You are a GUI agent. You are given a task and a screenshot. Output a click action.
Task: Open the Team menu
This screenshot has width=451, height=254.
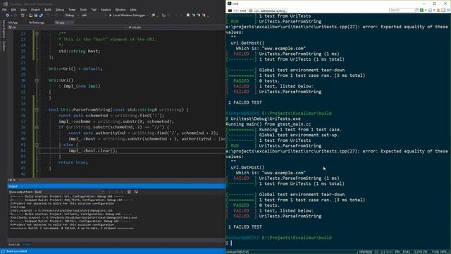tap(72, 9)
